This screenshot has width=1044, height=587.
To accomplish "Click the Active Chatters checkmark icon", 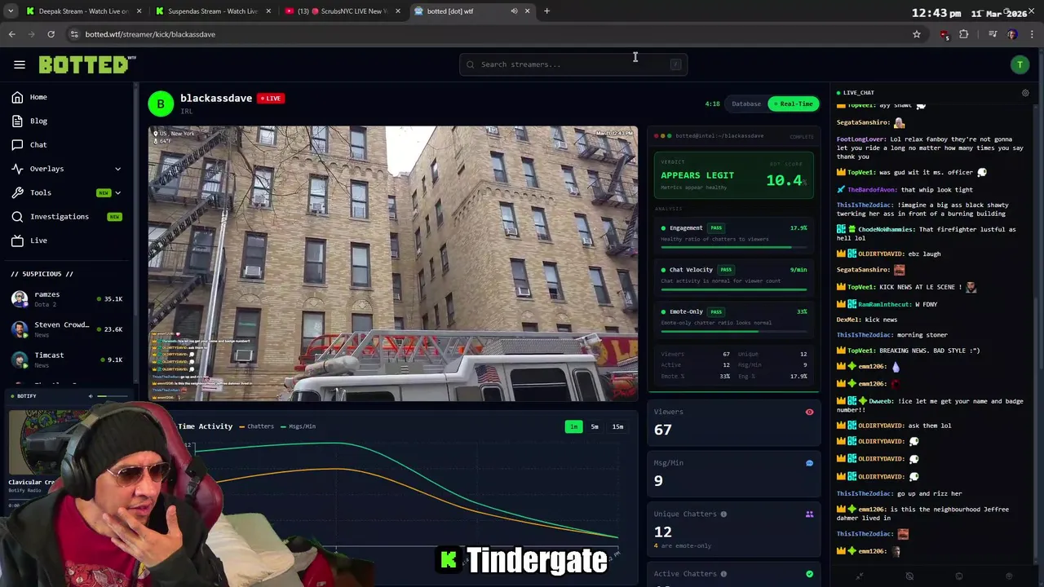I will 809,574.
